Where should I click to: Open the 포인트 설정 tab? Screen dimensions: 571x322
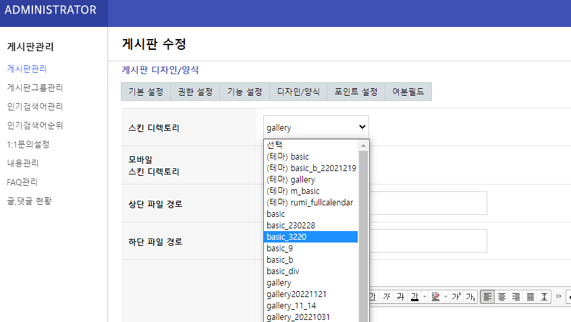click(356, 92)
